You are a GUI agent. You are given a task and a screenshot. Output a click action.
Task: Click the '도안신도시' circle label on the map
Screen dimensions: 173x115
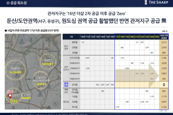pos(15,68)
